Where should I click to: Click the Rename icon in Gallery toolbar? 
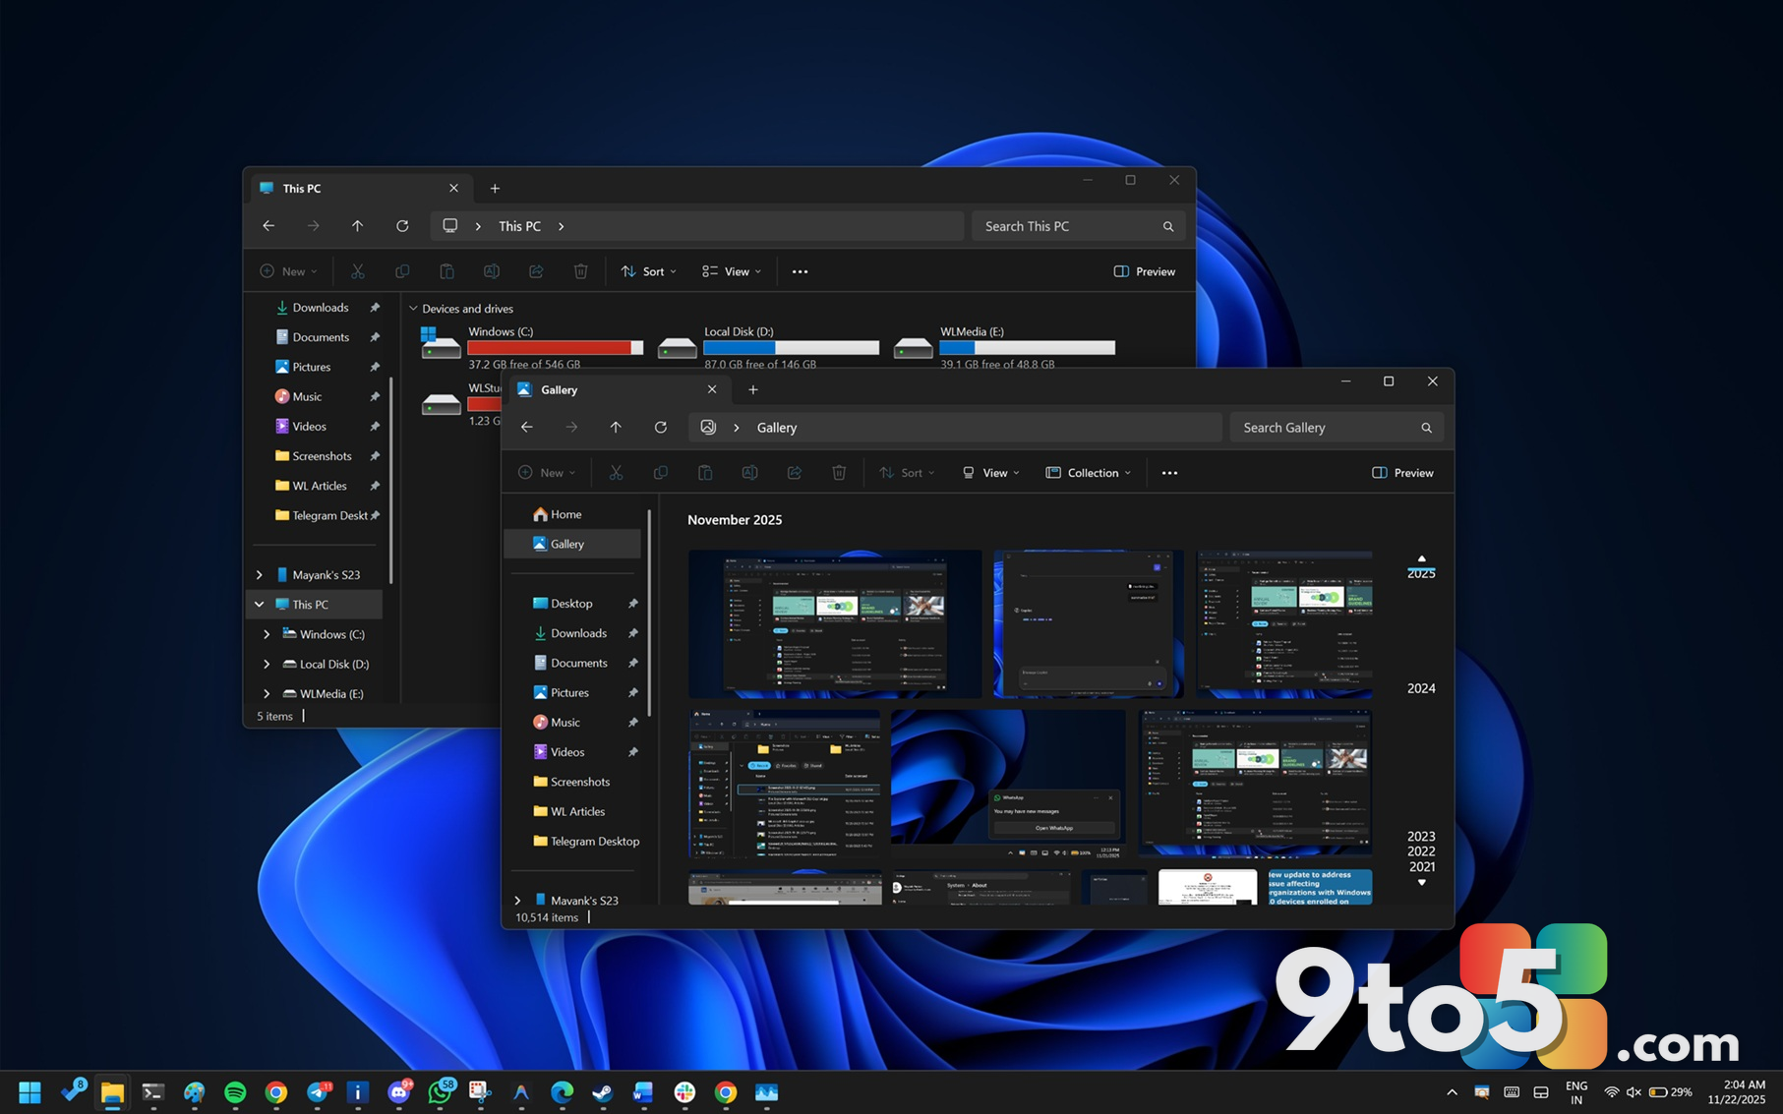tap(749, 473)
